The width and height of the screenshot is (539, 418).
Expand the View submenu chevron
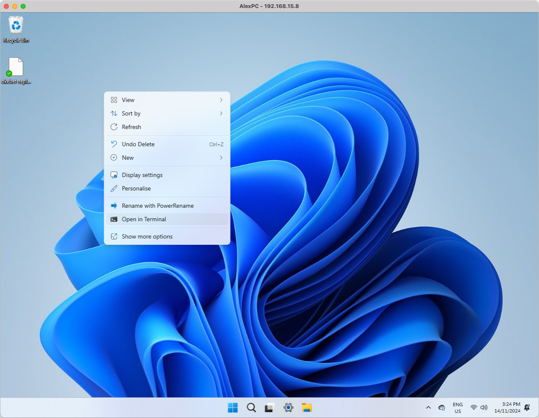pos(221,100)
